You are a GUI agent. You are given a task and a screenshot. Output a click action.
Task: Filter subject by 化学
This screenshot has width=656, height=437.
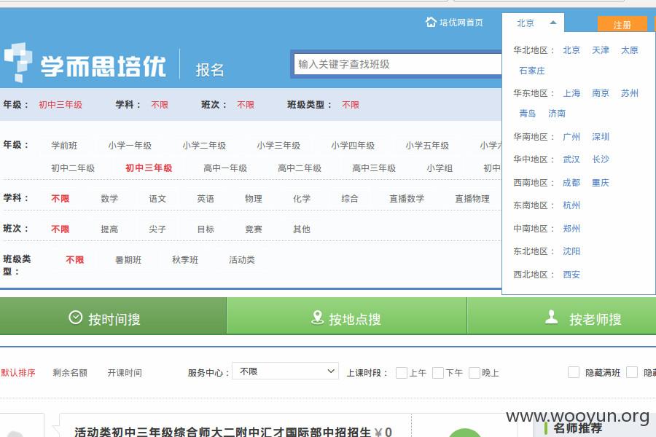[x=302, y=199]
